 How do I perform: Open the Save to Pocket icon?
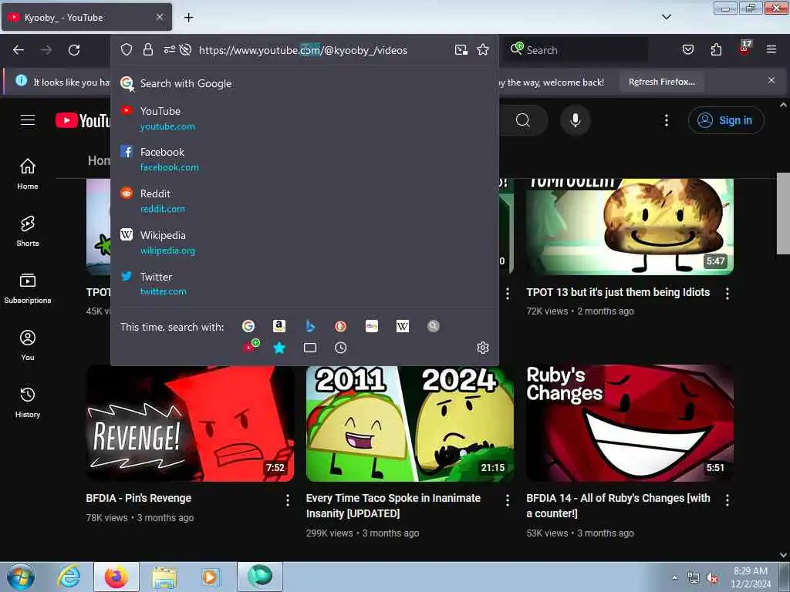point(687,49)
